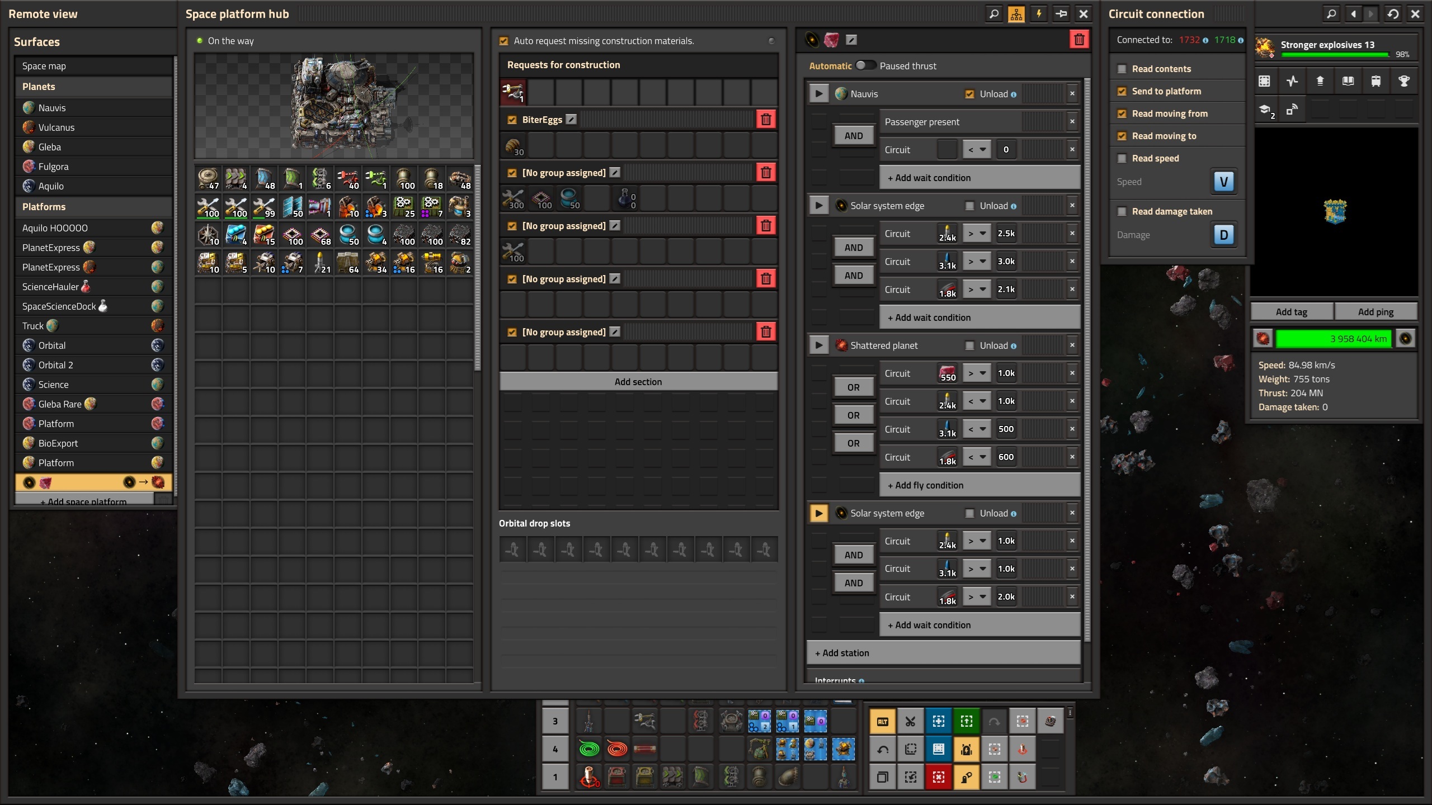Click the Add tag button
This screenshot has width=1432, height=805.
coord(1292,312)
